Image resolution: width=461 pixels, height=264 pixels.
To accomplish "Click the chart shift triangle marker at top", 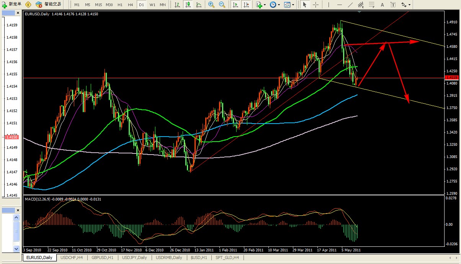I will click(359, 12).
